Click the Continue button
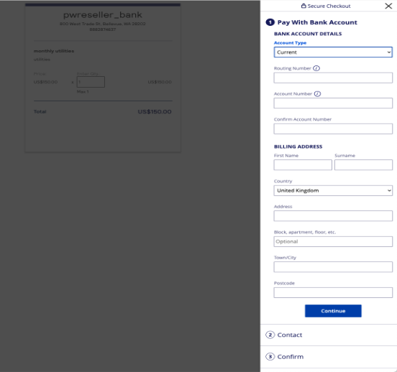397x372 pixels. coord(333,311)
